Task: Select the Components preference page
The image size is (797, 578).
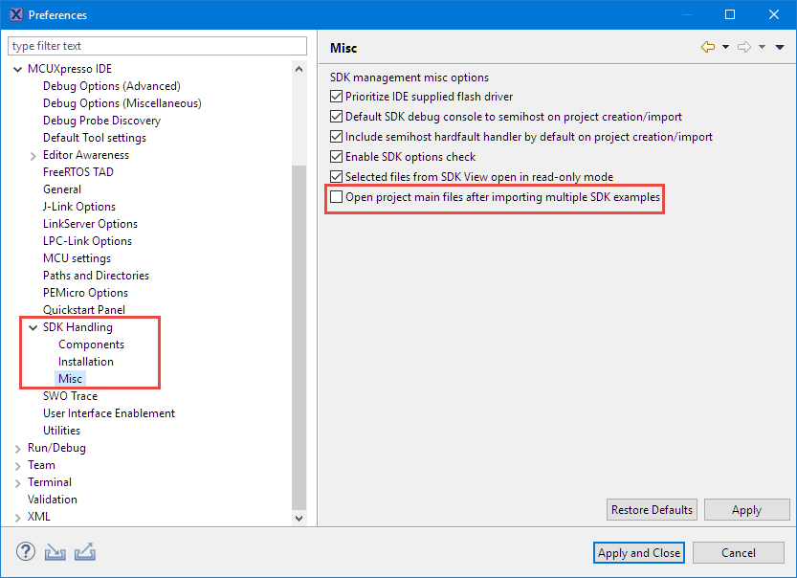Action: pos(91,345)
